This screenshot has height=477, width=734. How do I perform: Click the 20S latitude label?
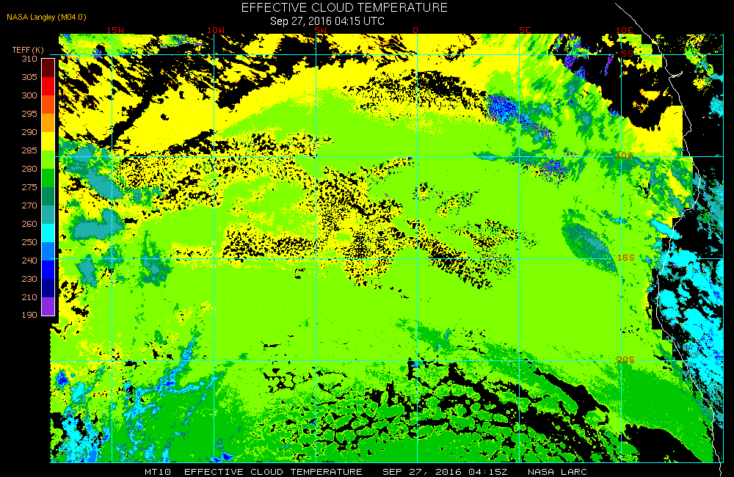click(x=626, y=360)
